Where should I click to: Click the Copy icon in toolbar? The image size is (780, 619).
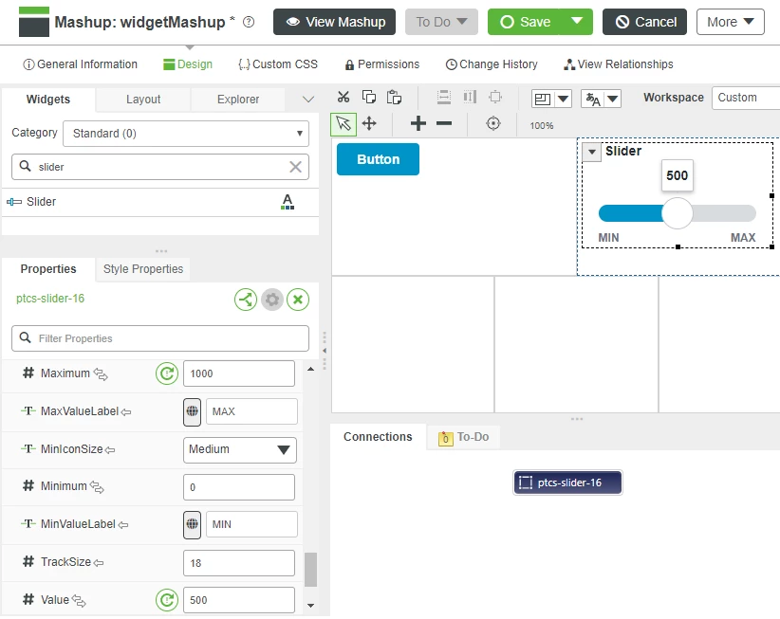pyautogui.click(x=368, y=97)
